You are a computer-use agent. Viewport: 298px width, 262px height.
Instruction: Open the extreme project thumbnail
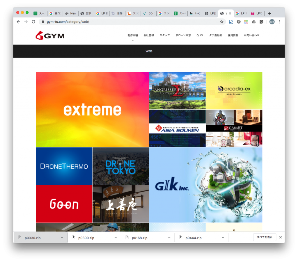pos(92,110)
